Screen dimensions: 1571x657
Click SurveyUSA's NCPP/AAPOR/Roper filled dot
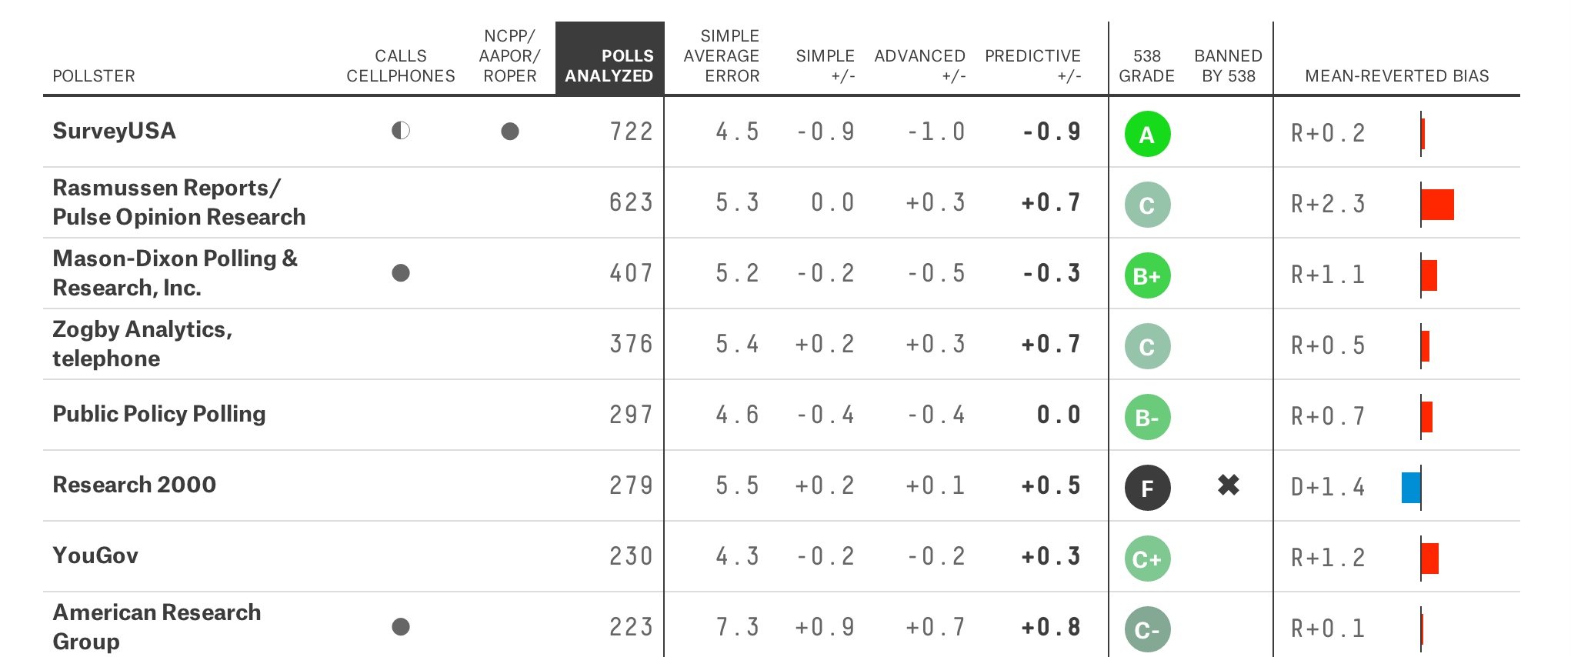tap(510, 132)
